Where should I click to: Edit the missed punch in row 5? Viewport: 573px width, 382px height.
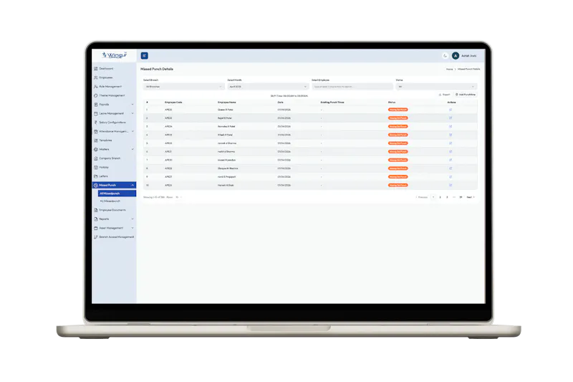(x=451, y=143)
